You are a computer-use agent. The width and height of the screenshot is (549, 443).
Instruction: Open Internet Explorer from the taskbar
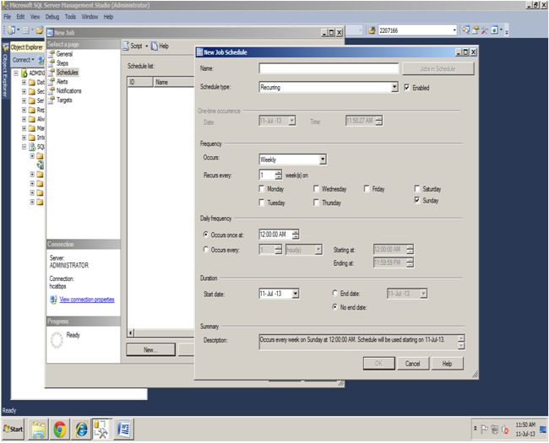(x=81, y=429)
